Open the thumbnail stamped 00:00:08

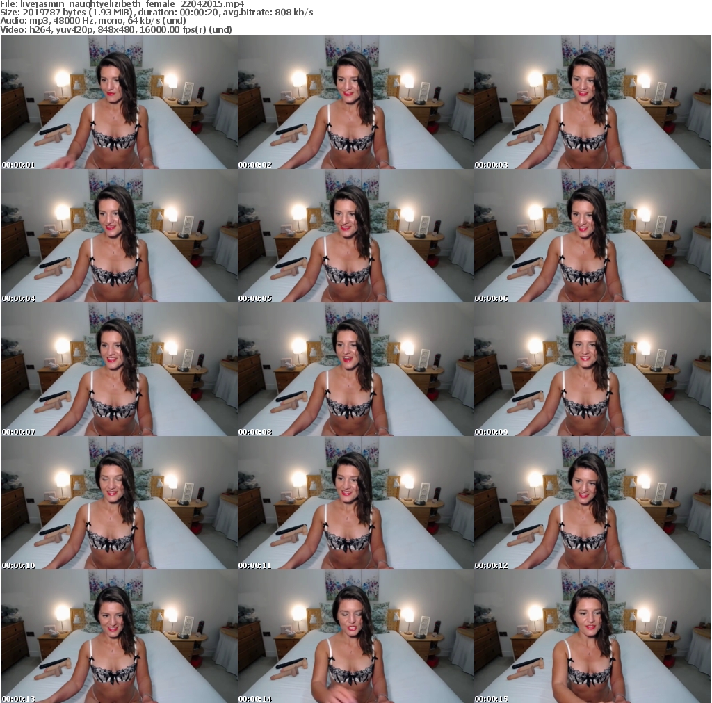(355, 370)
